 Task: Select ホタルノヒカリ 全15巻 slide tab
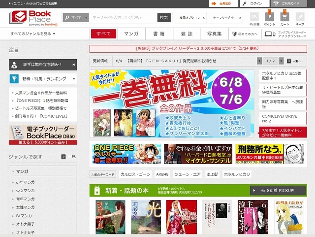point(283,76)
